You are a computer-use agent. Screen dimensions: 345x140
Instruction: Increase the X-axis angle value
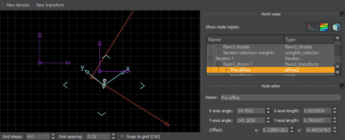[268, 109]
